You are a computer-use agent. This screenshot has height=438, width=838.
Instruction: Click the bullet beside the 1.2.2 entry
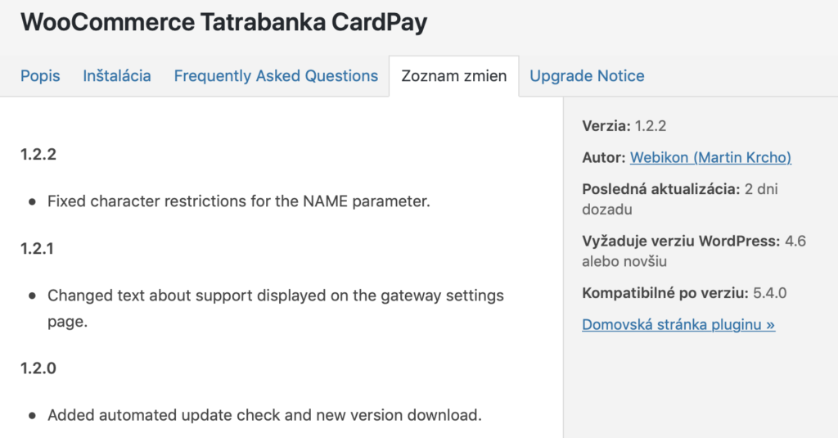[32, 201]
